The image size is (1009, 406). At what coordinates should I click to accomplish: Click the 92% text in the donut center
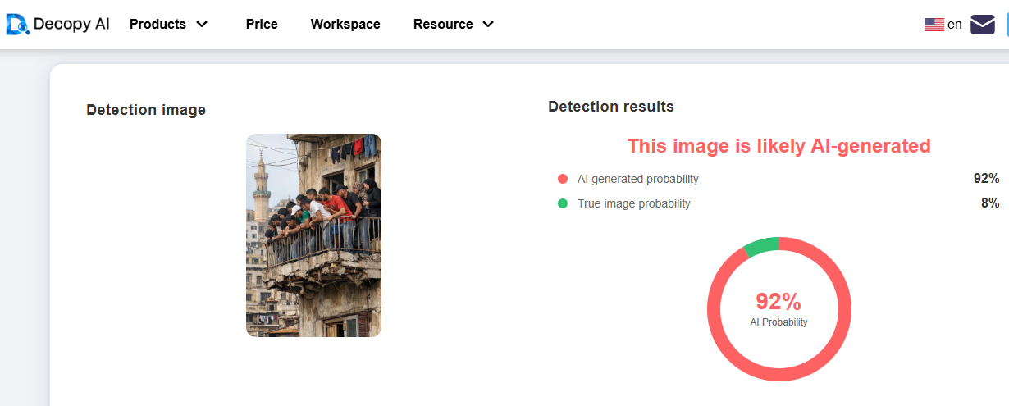tap(778, 301)
